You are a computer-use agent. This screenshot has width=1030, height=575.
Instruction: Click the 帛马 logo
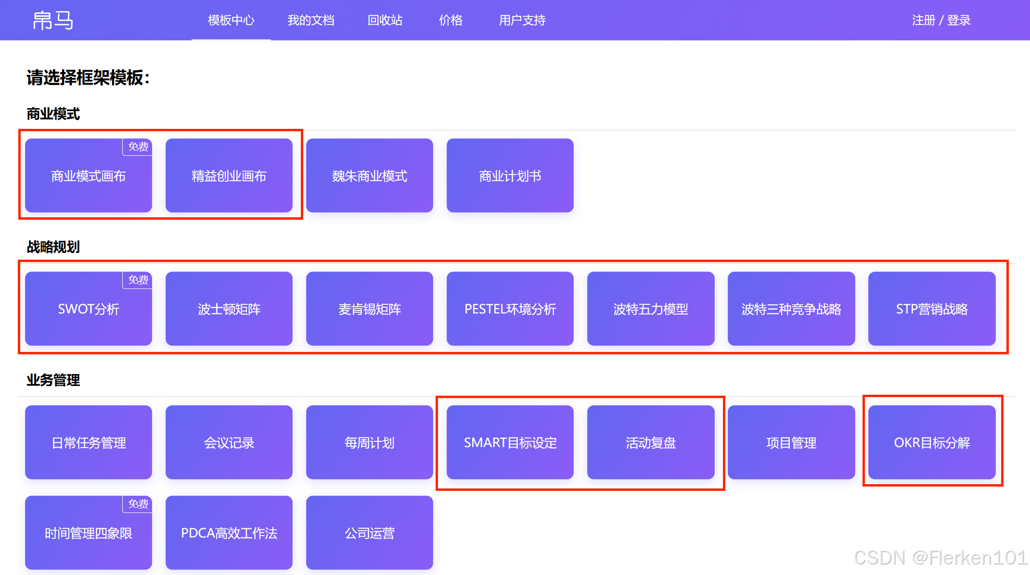coord(53,20)
